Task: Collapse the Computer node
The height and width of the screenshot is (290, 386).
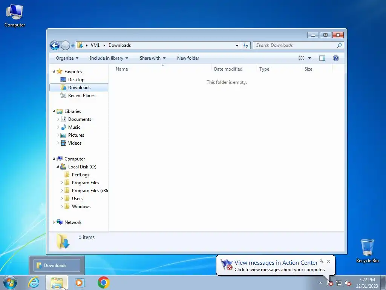Action: [x=54, y=159]
